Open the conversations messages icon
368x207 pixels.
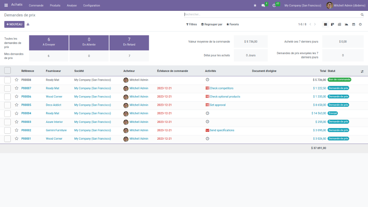[x=263, y=5]
